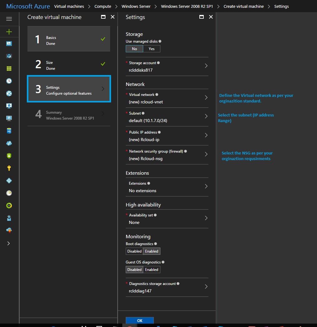Open SQL databases from the sidebar
This screenshot has width=317, height=327.
9,131
